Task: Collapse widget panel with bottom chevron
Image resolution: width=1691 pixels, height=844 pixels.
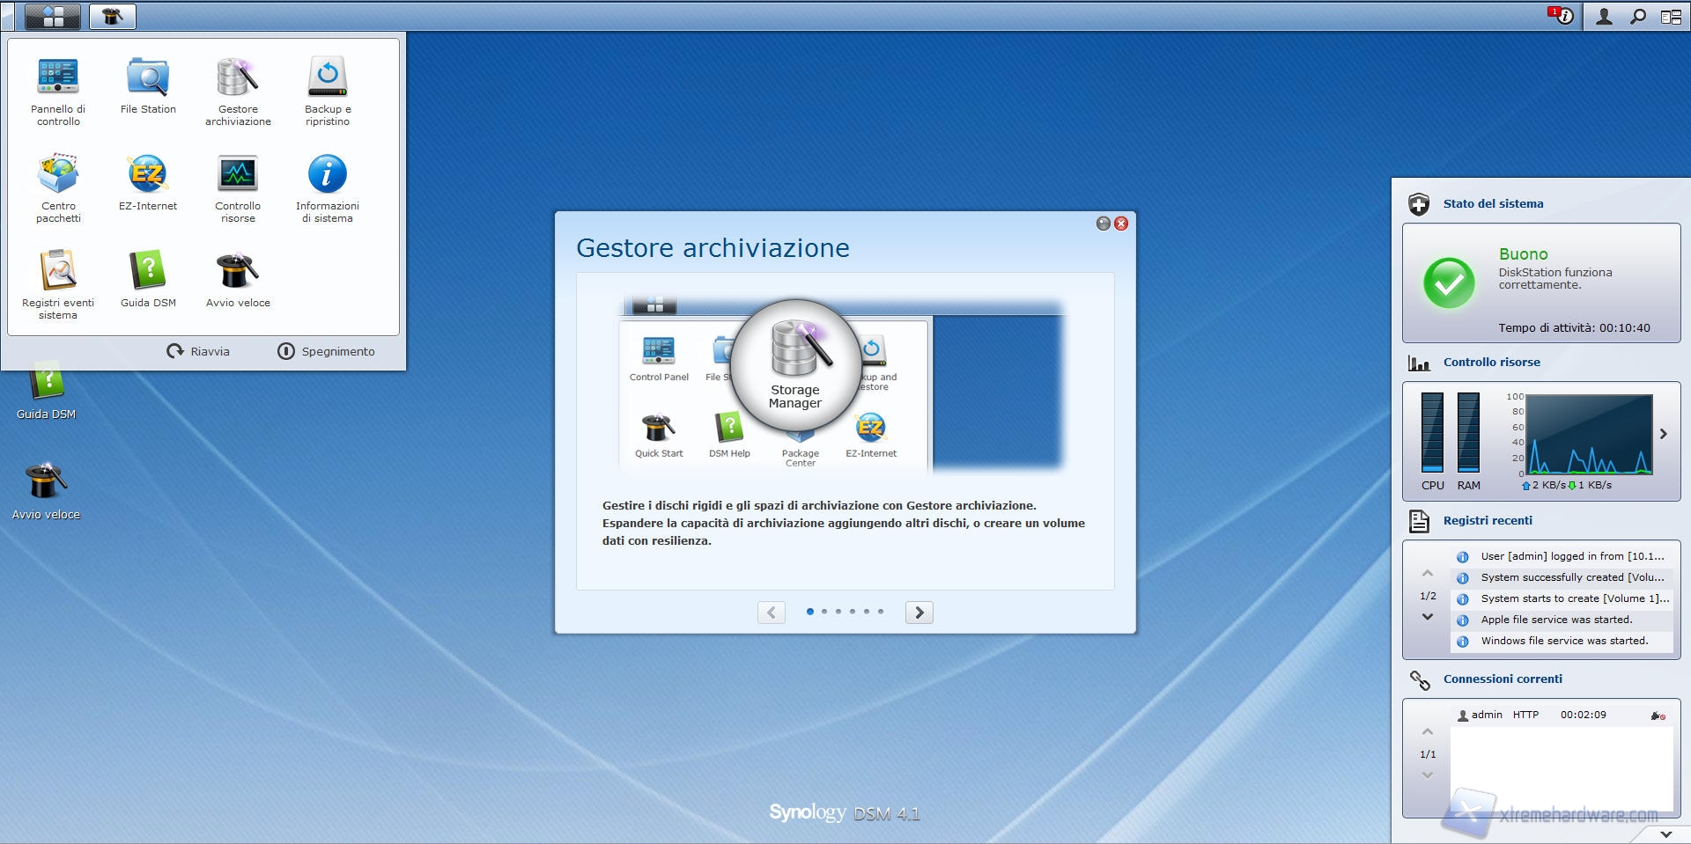Action: [1665, 833]
